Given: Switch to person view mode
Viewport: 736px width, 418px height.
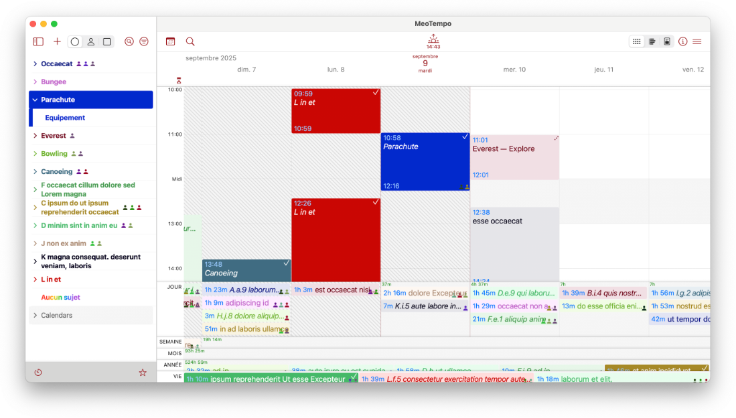Looking at the screenshot, I should click(91, 41).
